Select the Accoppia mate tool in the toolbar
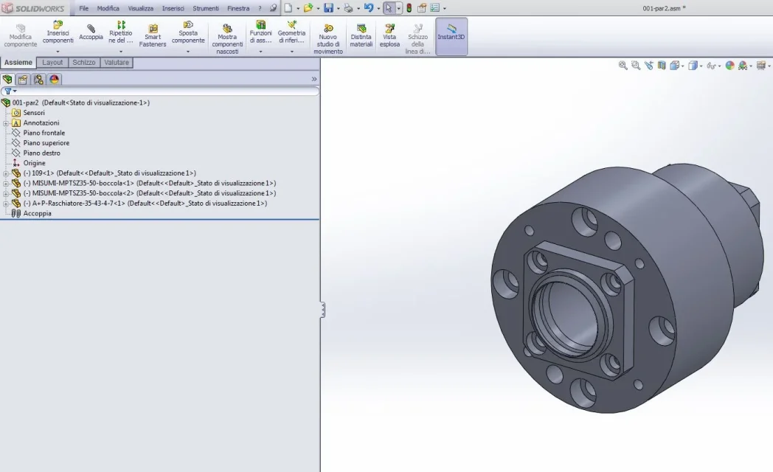The image size is (773, 472). point(91,32)
